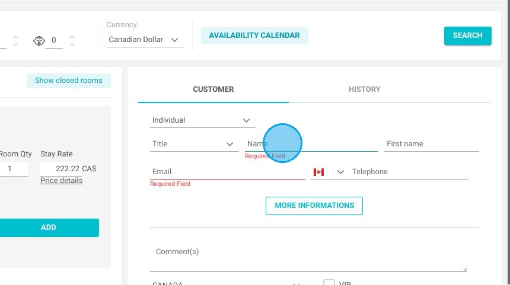Image resolution: width=510 pixels, height=285 pixels.
Task: Click the Email input field
Action: click(x=227, y=172)
